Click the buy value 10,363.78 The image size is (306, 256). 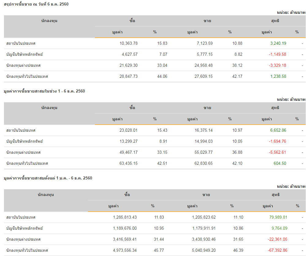click(128, 43)
